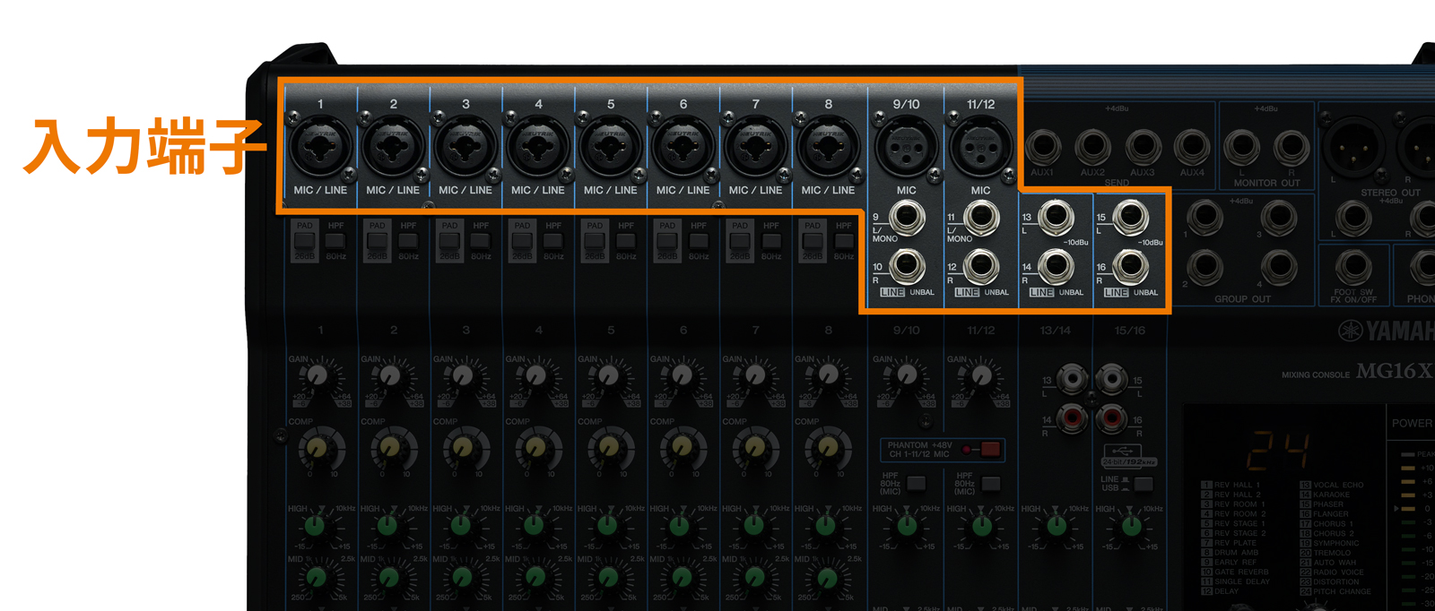Screen dimensions: 1435x611
Task: Click the channel 13/14 HIGH EQ knob
Action: pos(1057,526)
